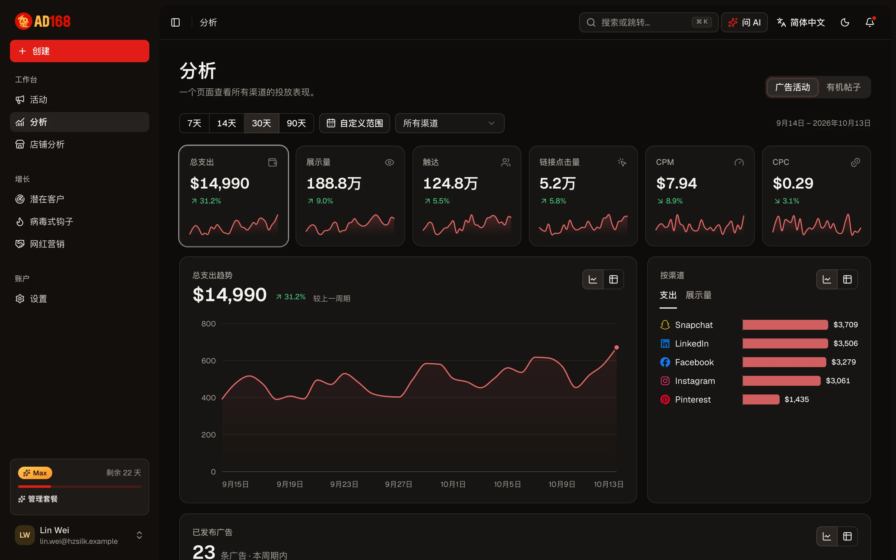The height and width of the screenshot is (560, 896).
Task: Click the coins icon on CPC card
Action: coord(855,162)
